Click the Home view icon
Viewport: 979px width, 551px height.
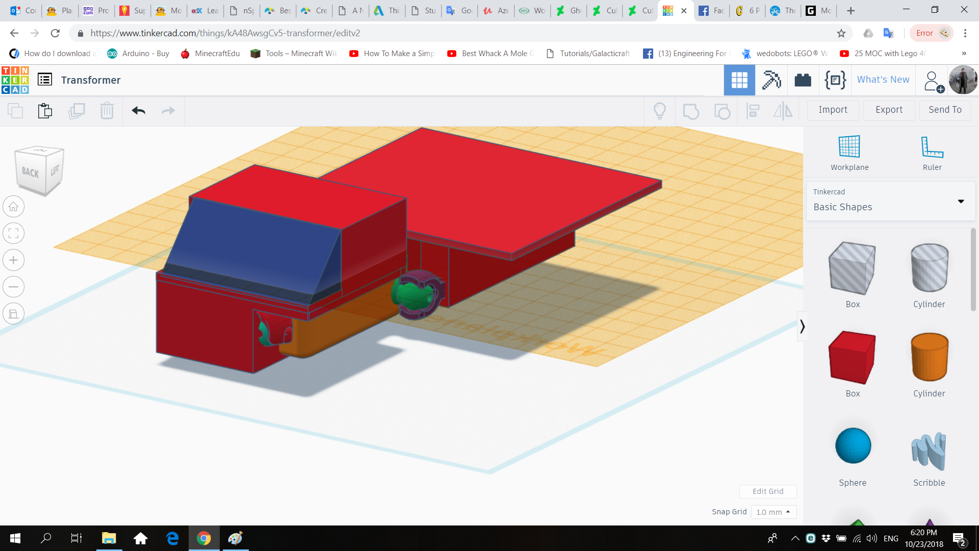coord(14,207)
